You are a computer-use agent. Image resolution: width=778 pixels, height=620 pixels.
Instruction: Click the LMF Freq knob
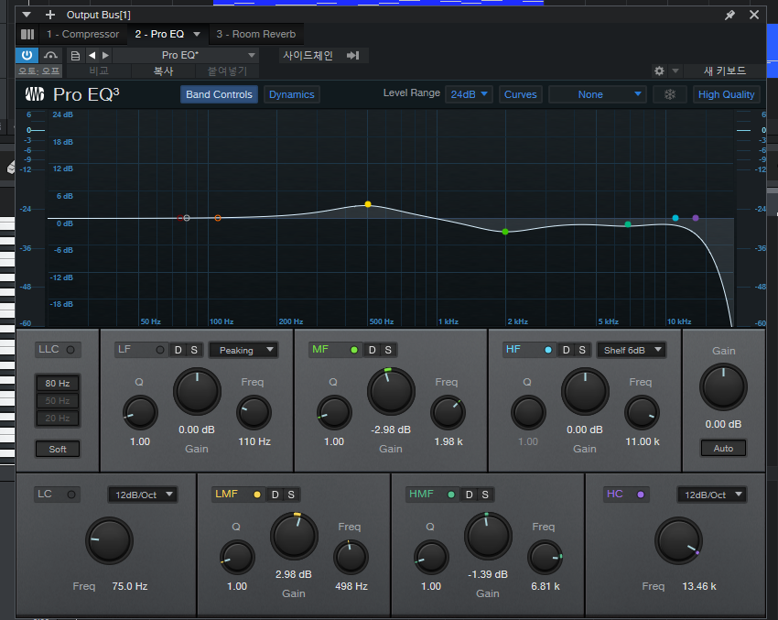pyautogui.click(x=351, y=557)
